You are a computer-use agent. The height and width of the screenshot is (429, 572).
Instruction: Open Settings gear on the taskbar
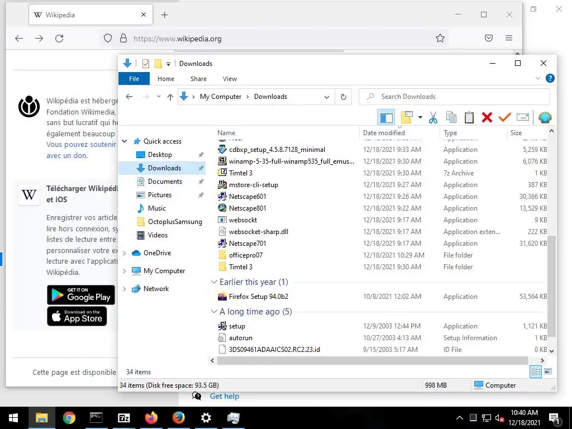coord(206,418)
